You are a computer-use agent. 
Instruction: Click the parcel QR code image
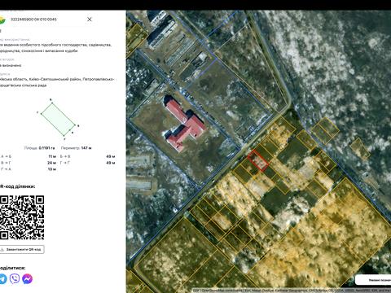point(22,217)
